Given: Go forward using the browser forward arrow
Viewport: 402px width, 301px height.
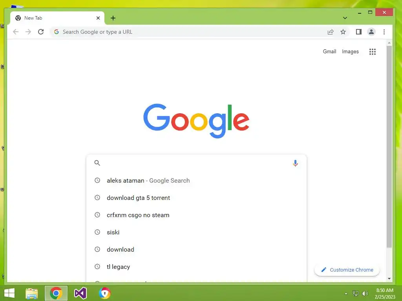Looking at the screenshot, I should 28,32.
